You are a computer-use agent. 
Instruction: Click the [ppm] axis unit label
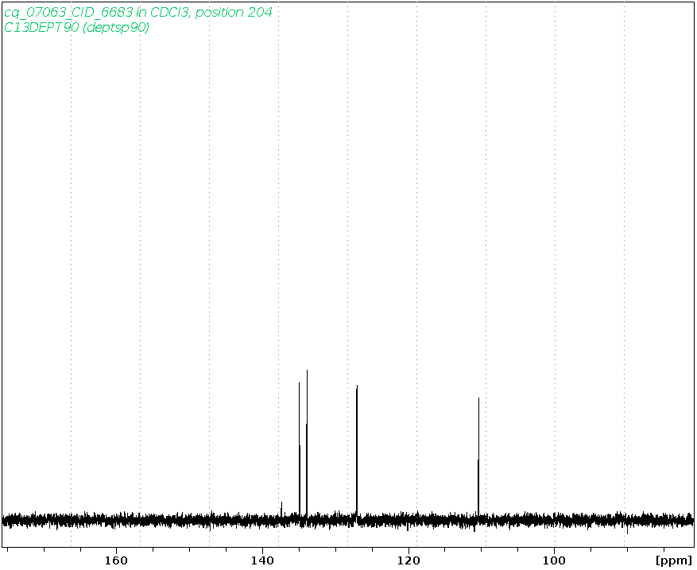pos(673,561)
